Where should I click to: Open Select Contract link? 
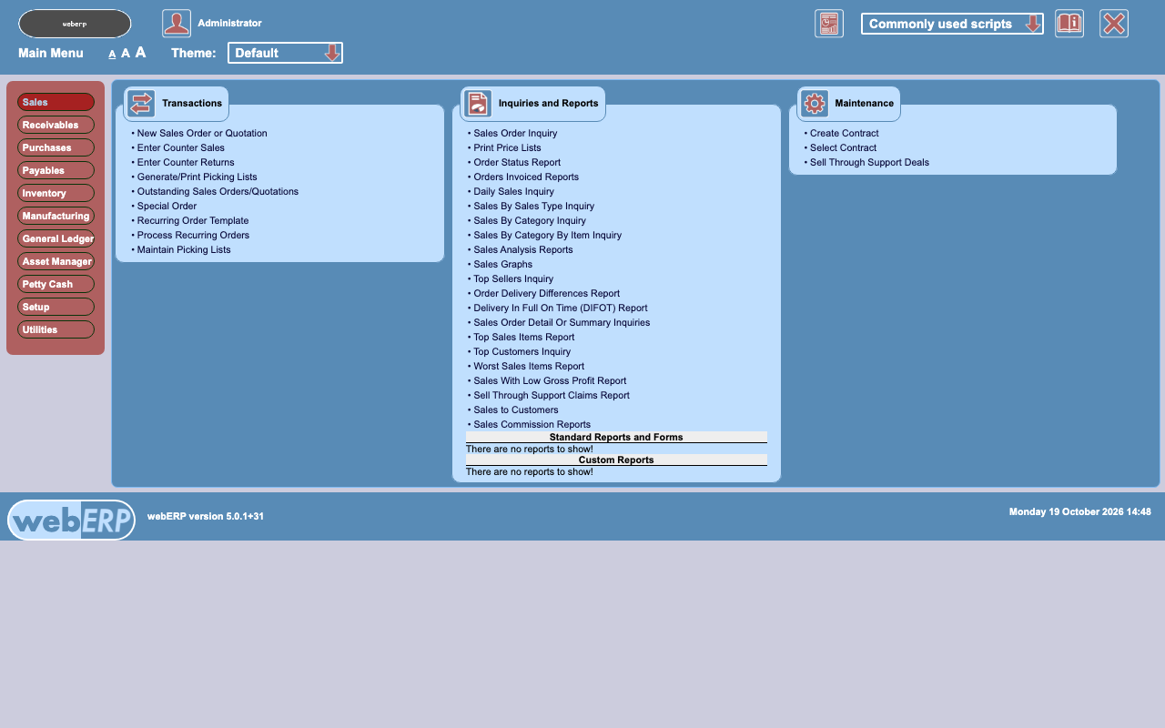[x=843, y=147]
